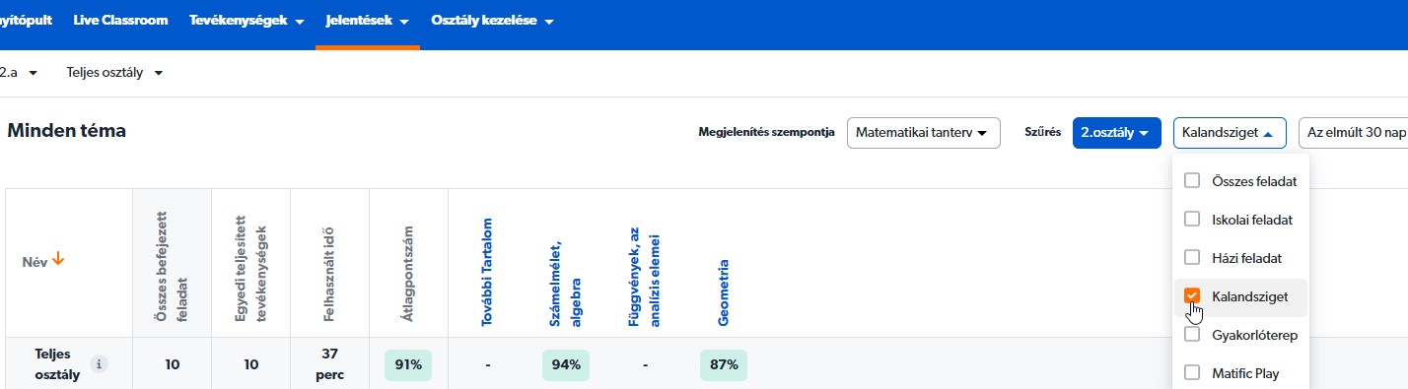The image size is (1408, 389).
Task: Check the Összes feladat checkbox
Action: click(x=1192, y=181)
